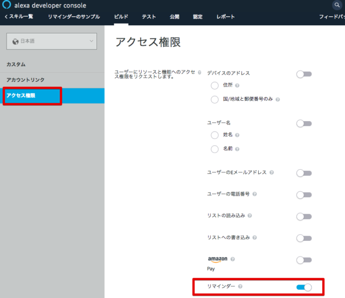Open help icon next to リストの読み込み
This screenshot has height=298, width=345.
250,216
